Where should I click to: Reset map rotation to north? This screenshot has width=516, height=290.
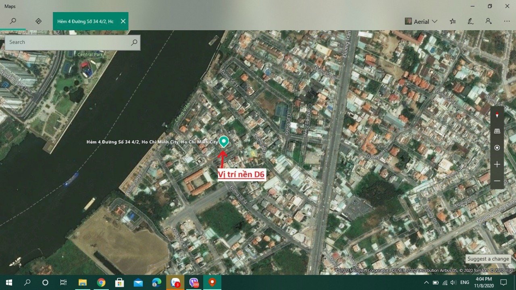pyautogui.click(x=497, y=116)
